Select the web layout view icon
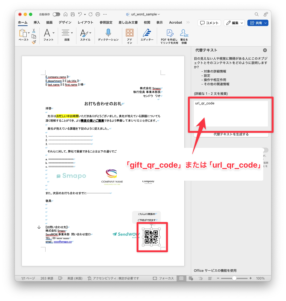The image size is (286, 301). pos(191,278)
